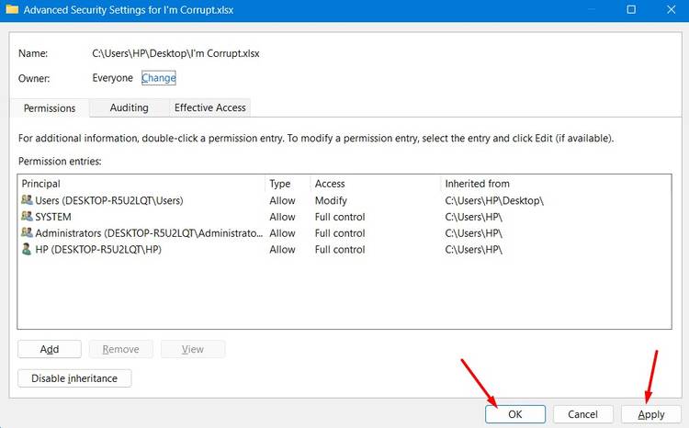Click the HP user account icon
This screenshot has height=428, width=689.
[x=27, y=249]
